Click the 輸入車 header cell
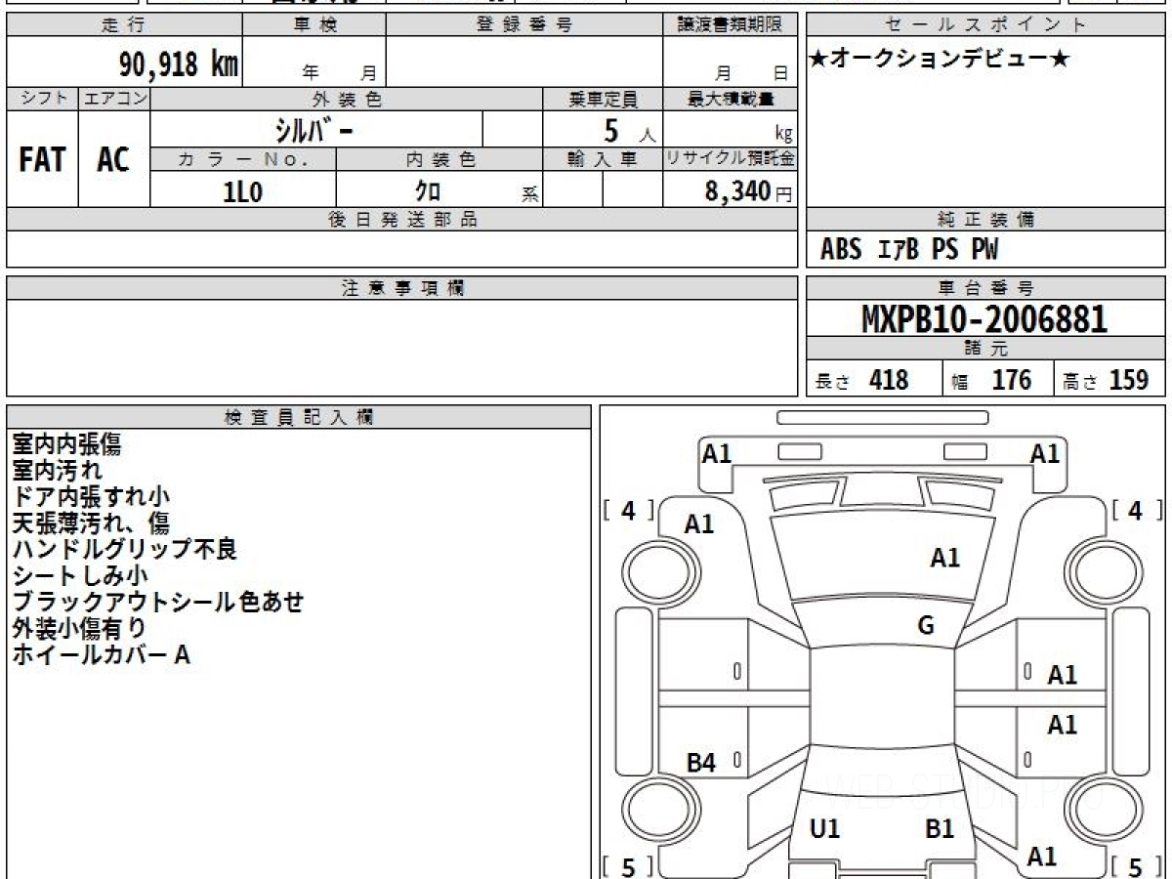Viewport: 1172px width, 879px height. pyautogui.click(x=603, y=160)
